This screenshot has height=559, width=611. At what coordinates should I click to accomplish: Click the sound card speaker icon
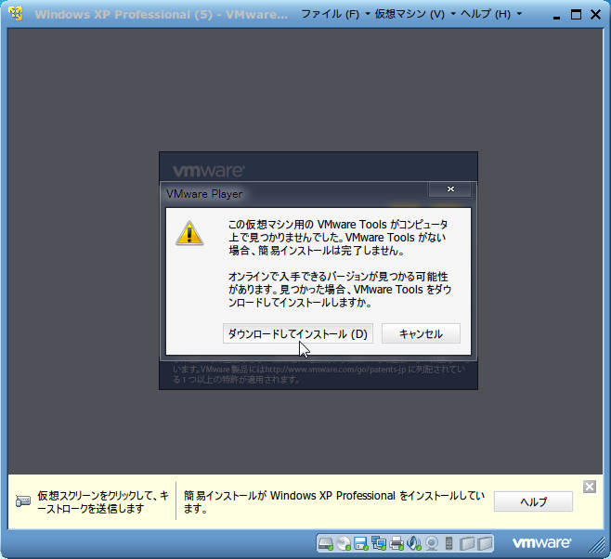pyautogui.click(x=414, y=543)
